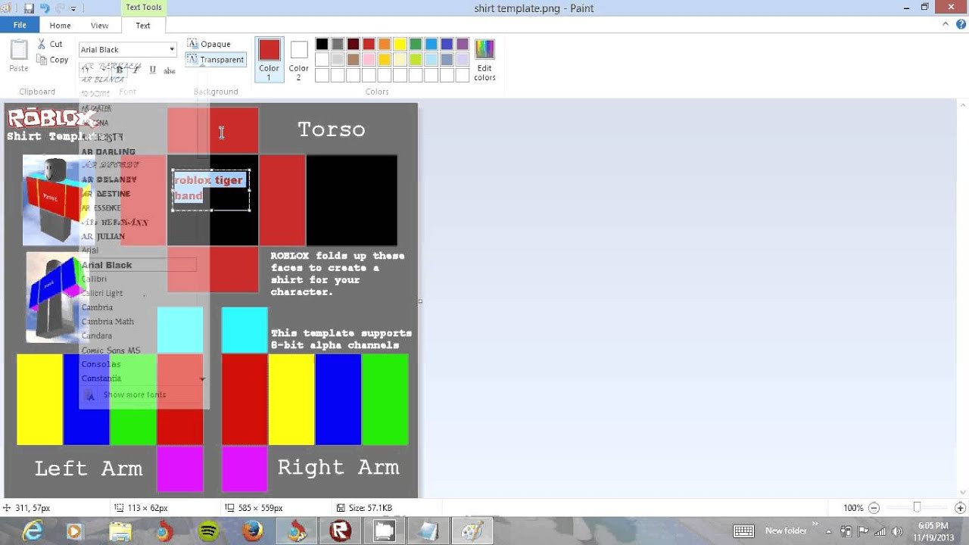This screenshot has height=545, width=969.
Task: Click the Paint taskbar icon
Action: coord(472,531)
